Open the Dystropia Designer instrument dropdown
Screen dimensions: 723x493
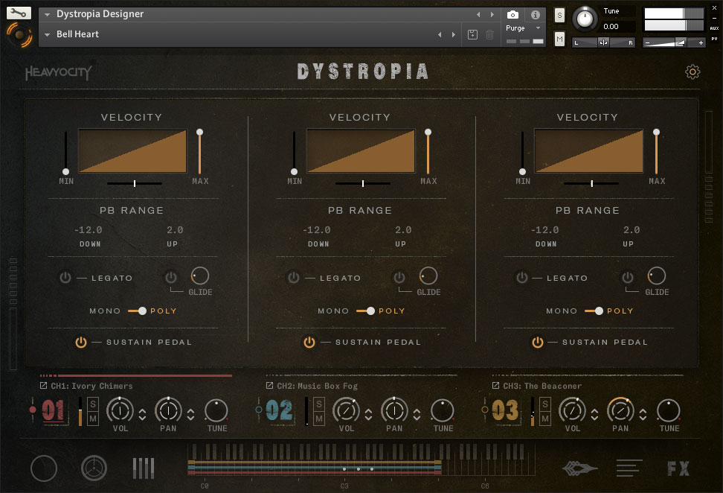click(x=48, y=14)
